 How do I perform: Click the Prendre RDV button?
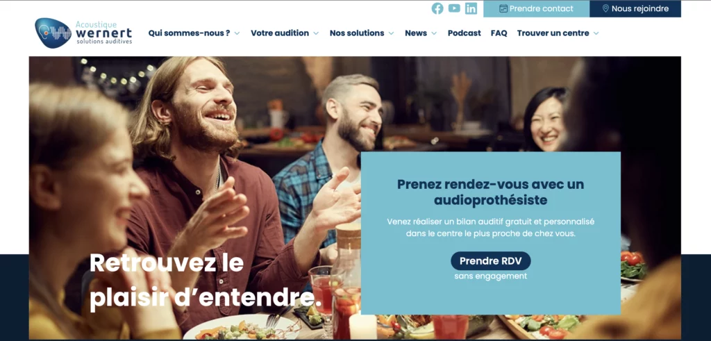[491, 260]
